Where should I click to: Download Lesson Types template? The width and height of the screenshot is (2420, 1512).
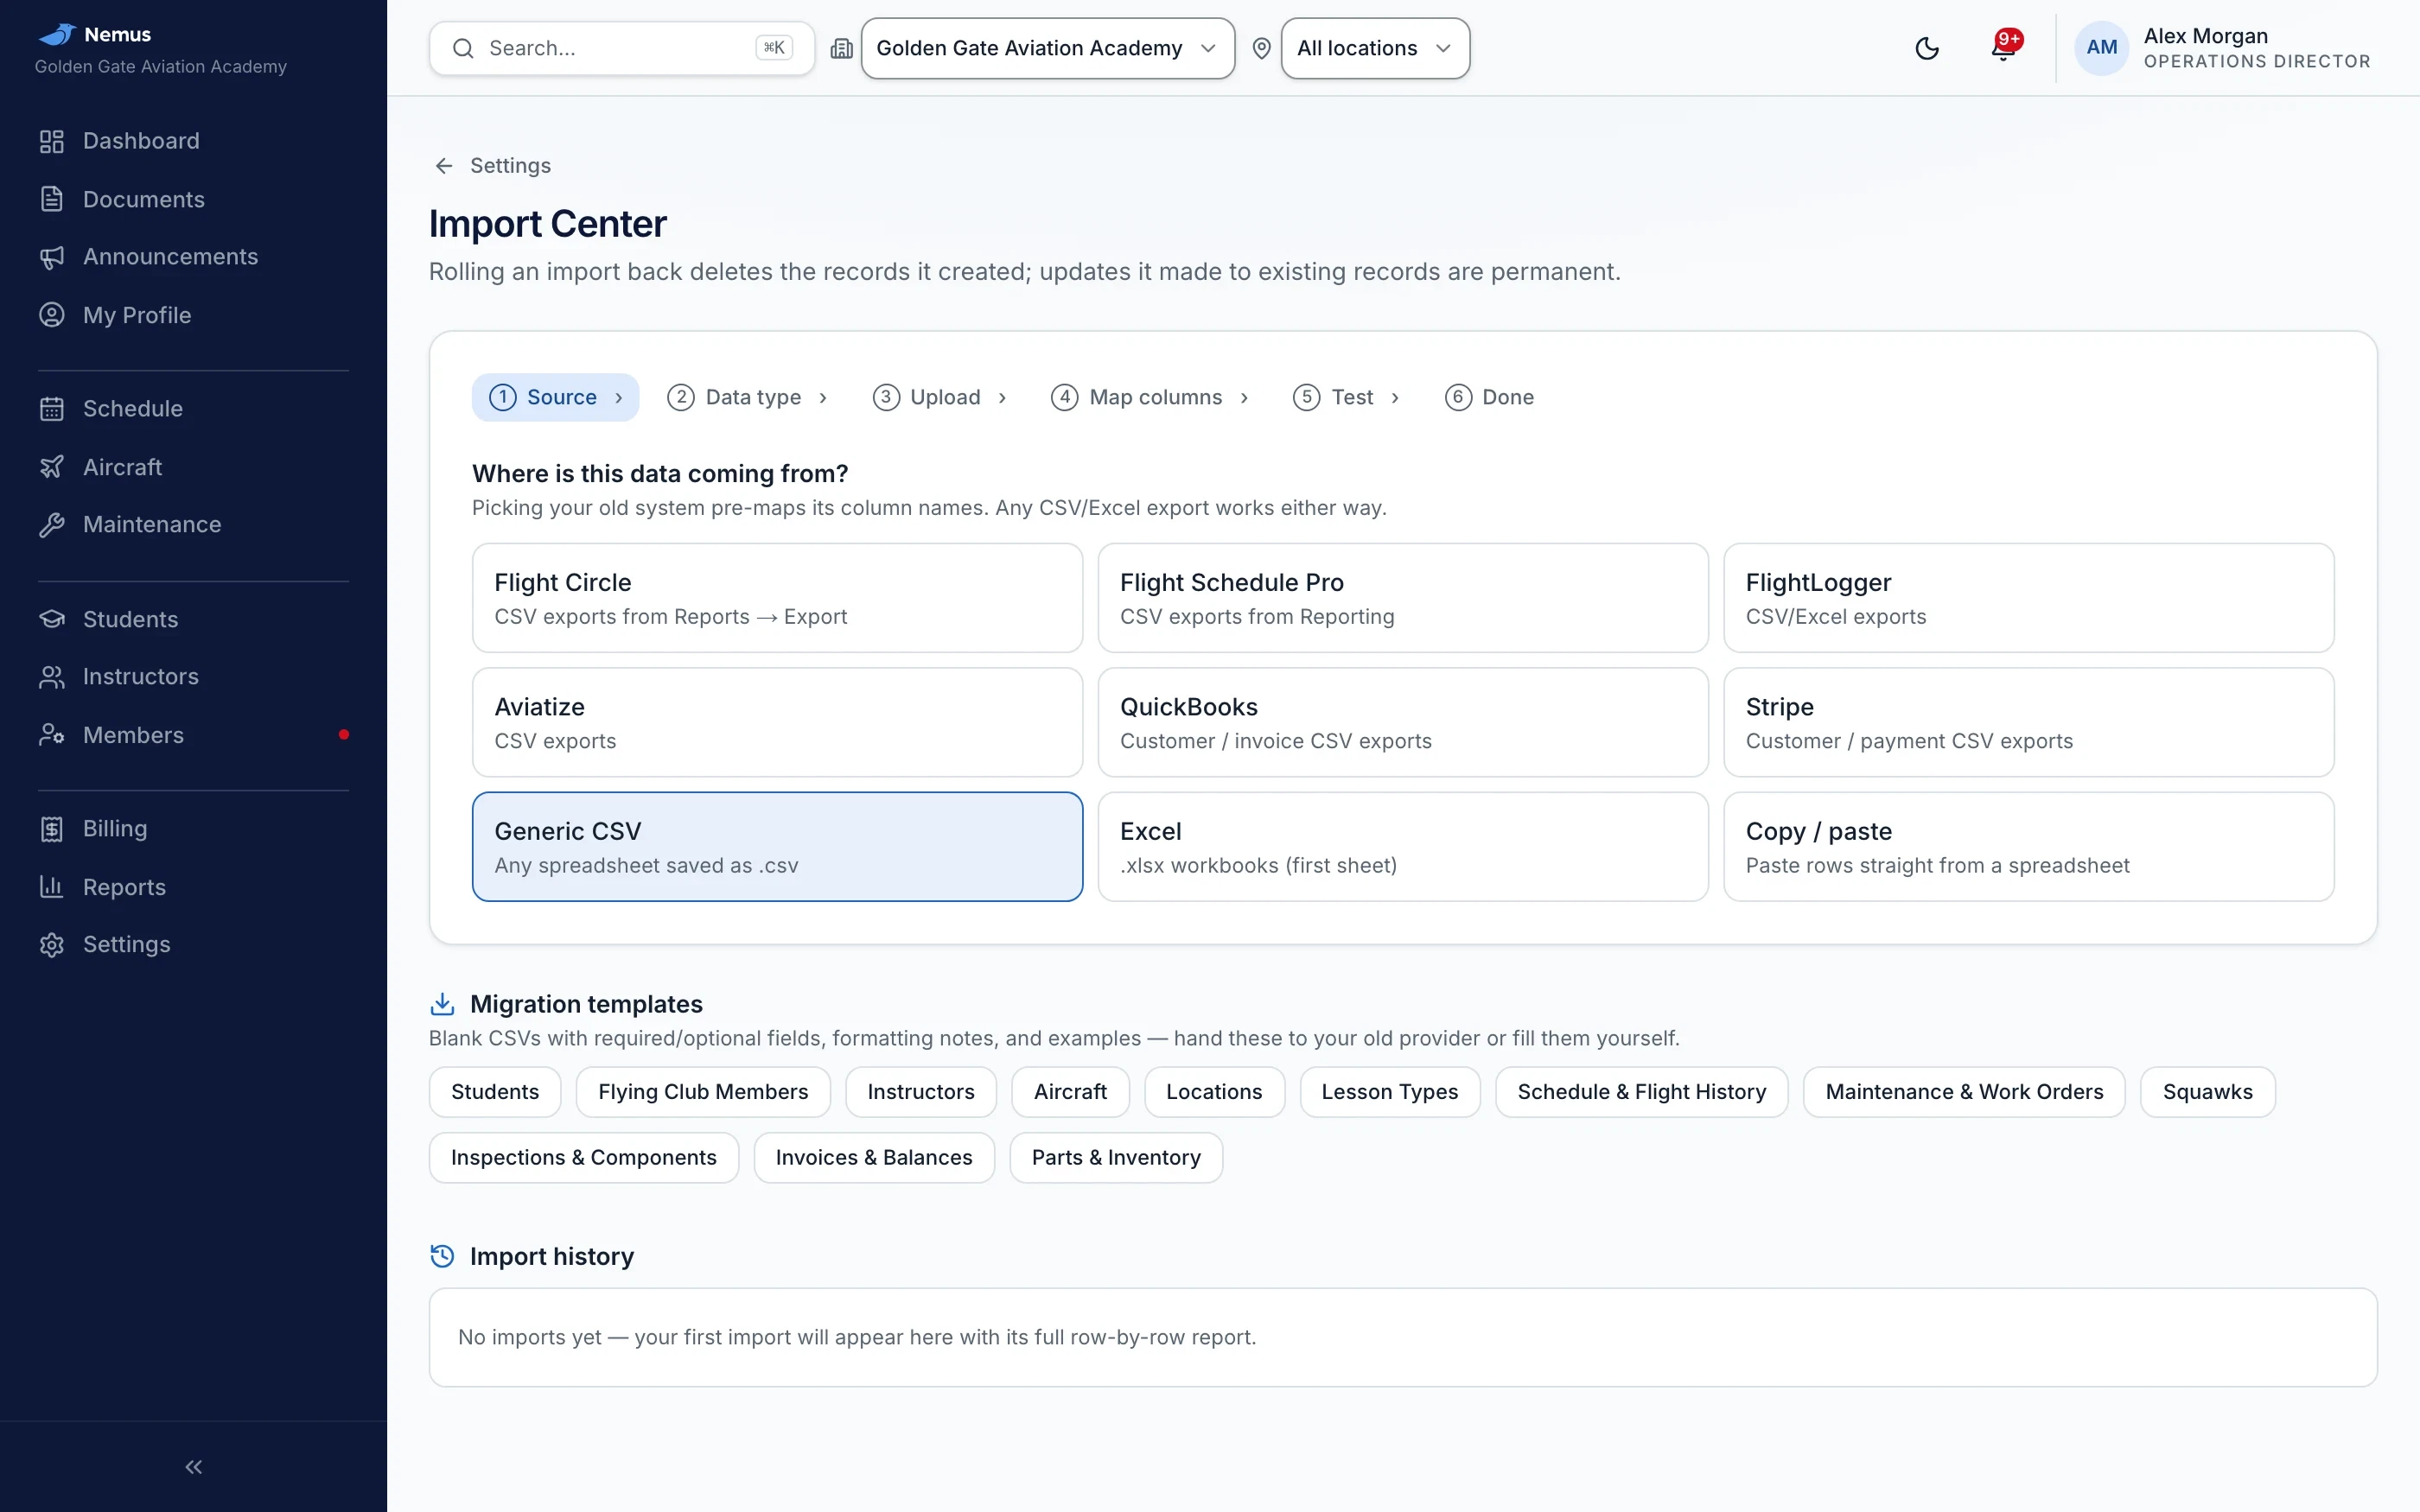(x=1389, y=1092)
